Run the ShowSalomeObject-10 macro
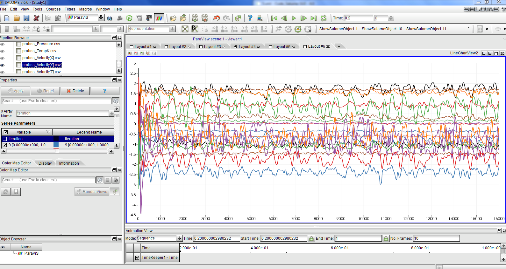This screenshot has width=506, height=269. point(381,29)
